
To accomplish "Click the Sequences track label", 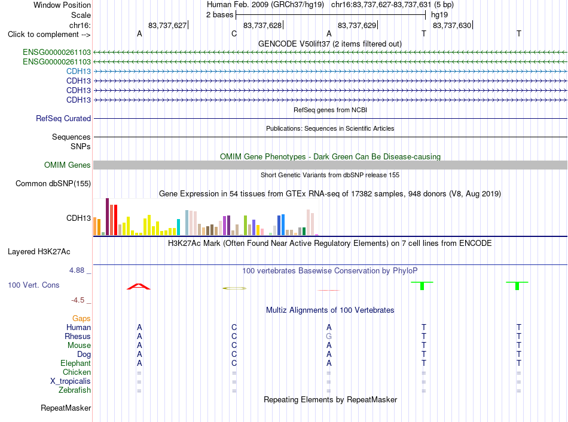I will 71,137.
